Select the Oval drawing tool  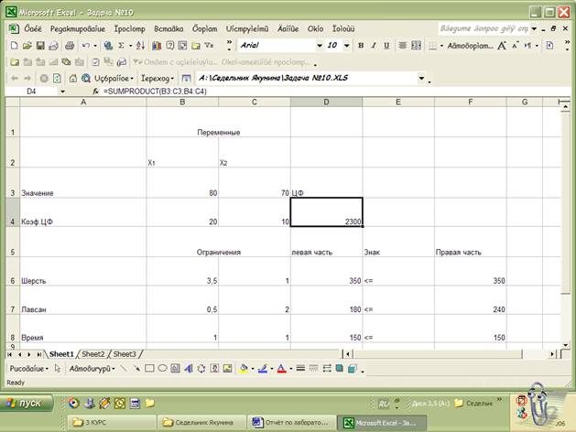tap(161, 369)
